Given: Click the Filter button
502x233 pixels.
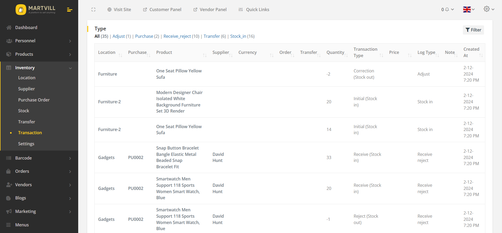Looking at the screenshot, I should [473, 30].
